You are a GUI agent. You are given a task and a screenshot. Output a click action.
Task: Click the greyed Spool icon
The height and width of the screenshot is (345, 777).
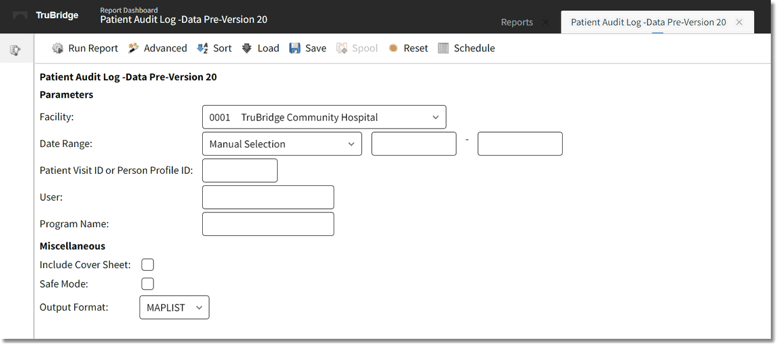click(x=342, y=48)
